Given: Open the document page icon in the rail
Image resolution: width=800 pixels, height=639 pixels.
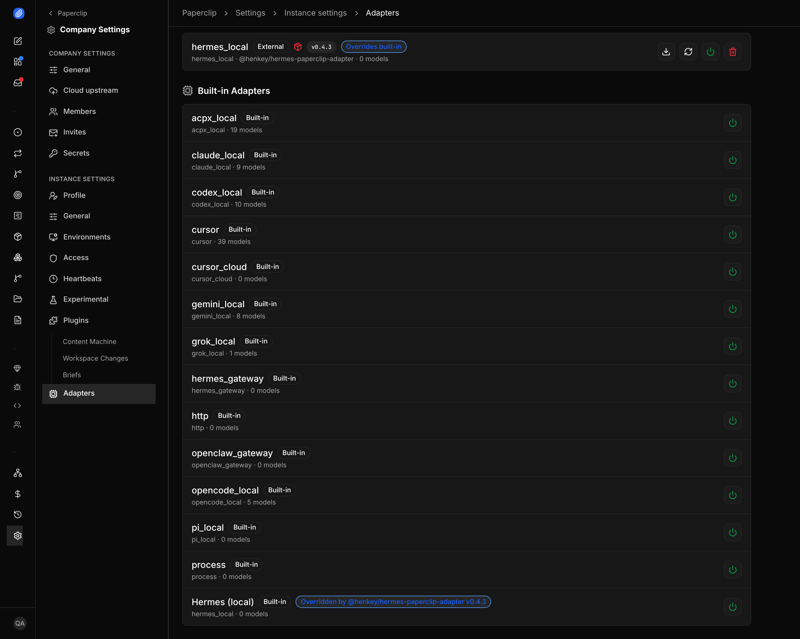Looking at the screenshot, I should point(18,320).
